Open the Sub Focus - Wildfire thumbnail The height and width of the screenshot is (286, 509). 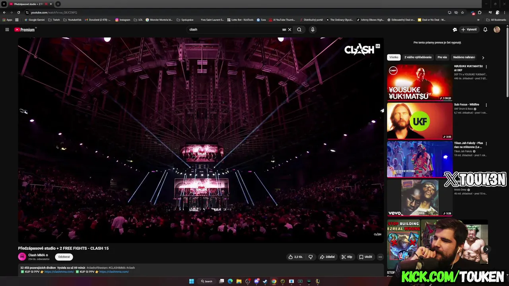420,121
